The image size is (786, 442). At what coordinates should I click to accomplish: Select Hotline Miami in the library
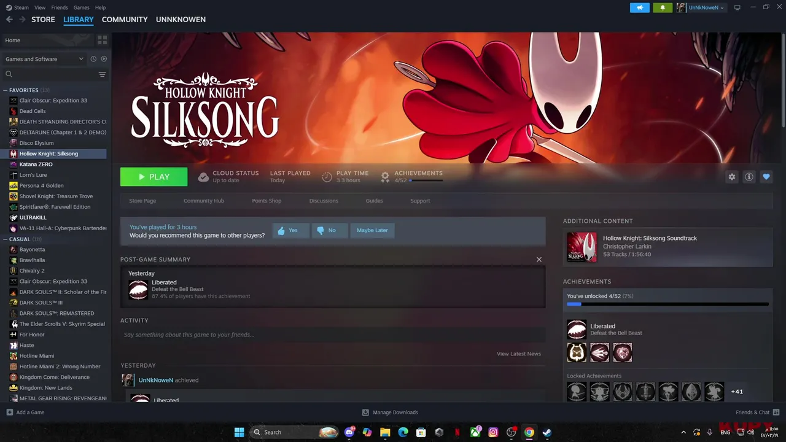37,355
